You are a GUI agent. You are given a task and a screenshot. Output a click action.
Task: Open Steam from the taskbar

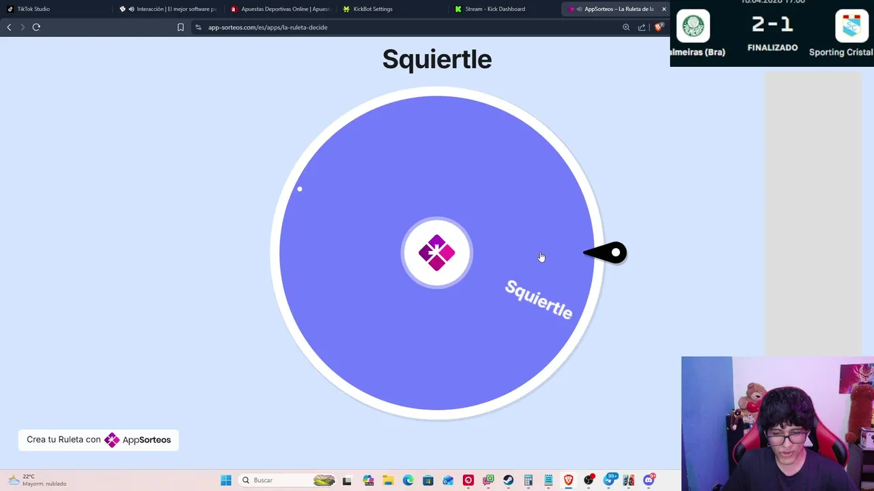pyautogui.click(x=509, y=481)
